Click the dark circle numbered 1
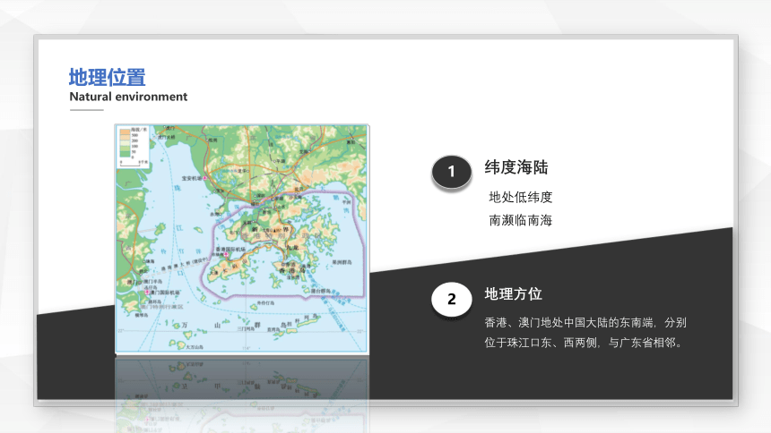The height and width of the screenshot is (433, 771). pos(451,172)
